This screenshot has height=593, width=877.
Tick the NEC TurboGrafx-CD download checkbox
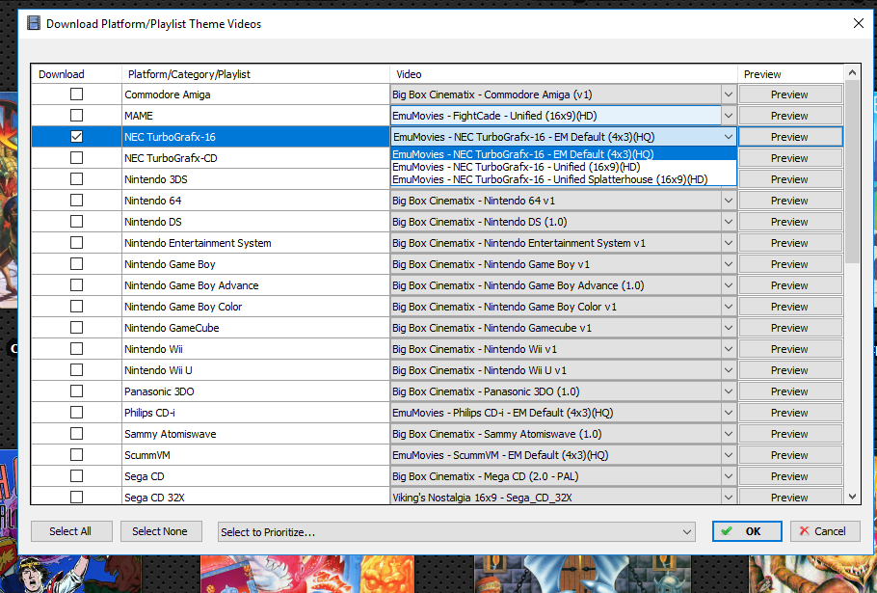(77, 158)
